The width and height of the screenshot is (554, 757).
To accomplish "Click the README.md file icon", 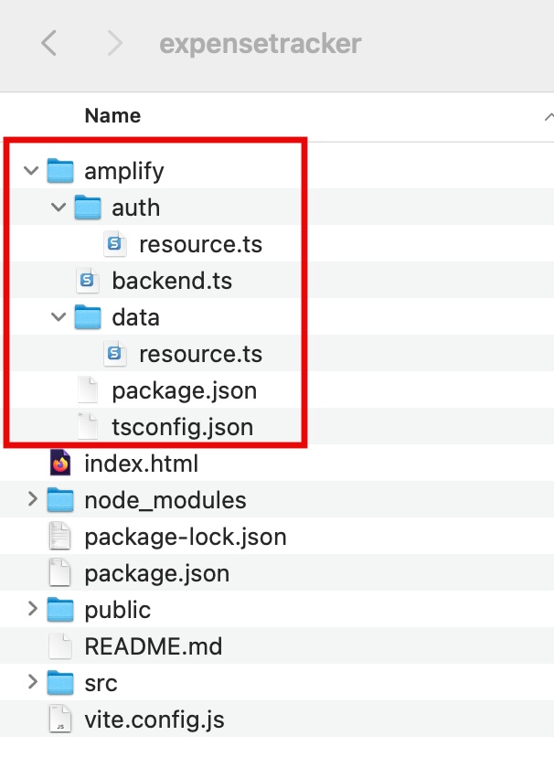I will [60, 646].
